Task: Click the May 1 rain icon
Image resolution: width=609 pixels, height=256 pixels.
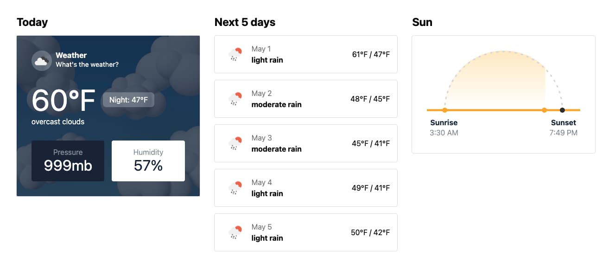Action: (235, 54)
